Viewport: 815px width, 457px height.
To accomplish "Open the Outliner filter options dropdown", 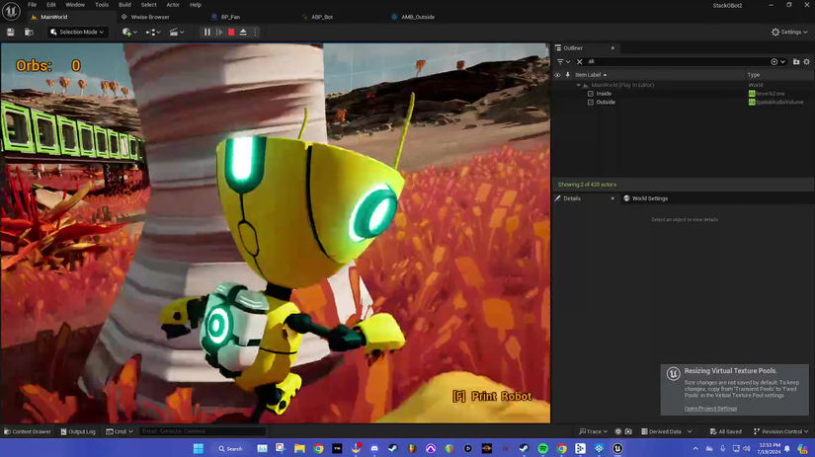I will [x=563, y=62].
